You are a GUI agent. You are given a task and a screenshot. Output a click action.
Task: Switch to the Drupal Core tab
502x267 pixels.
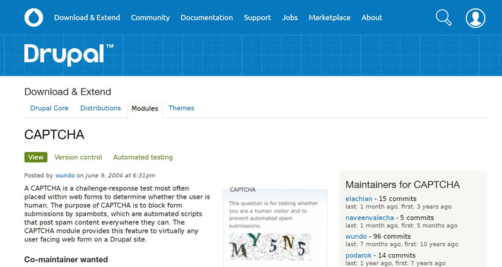point(49,108)
